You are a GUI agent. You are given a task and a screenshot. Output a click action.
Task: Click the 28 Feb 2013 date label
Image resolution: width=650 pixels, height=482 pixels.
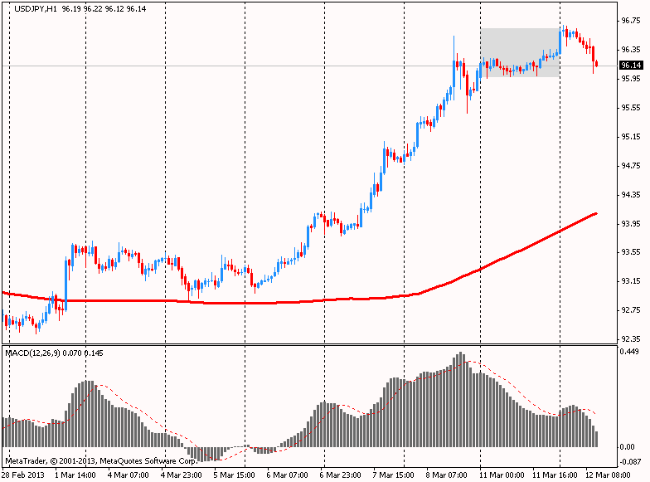tap(23, 475)
